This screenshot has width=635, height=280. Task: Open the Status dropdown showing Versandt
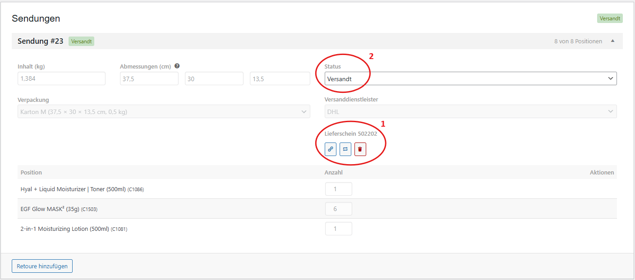pyautogui.click(x=470, y=78)
